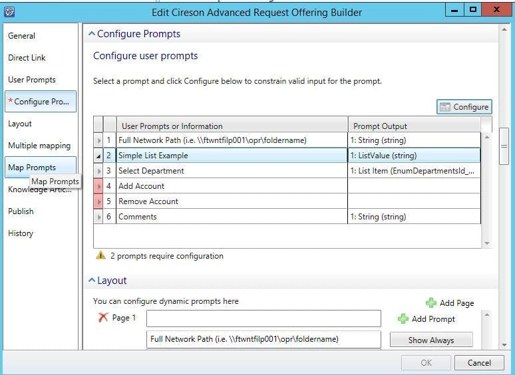Open the General tab

(x=22, y=36)
